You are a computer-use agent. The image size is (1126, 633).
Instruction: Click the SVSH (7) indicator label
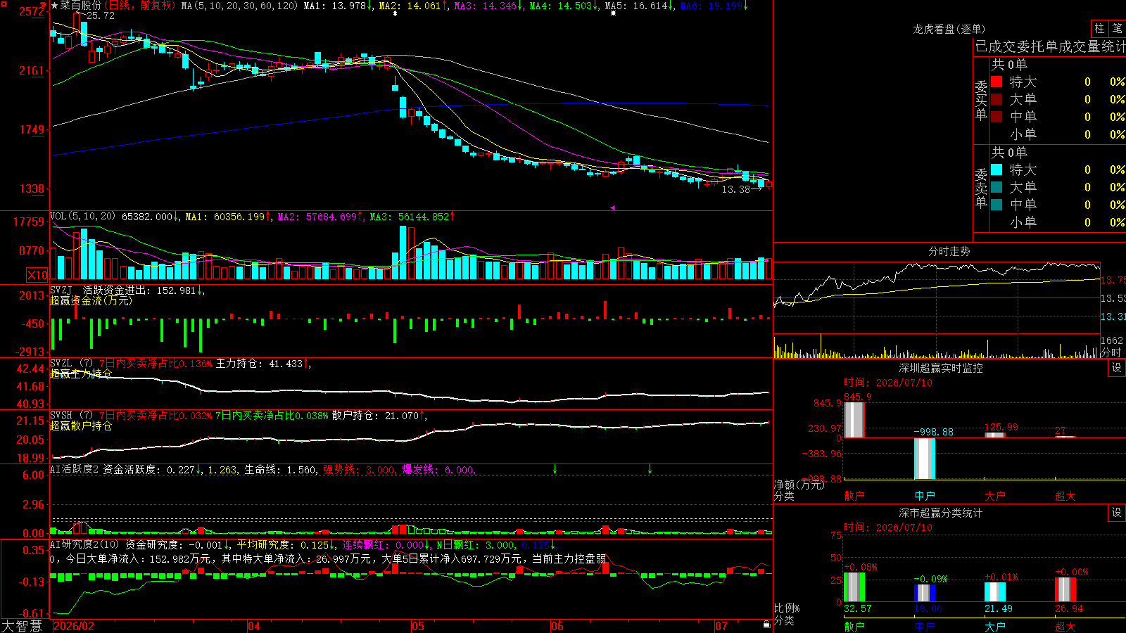[x=72, y=416]
